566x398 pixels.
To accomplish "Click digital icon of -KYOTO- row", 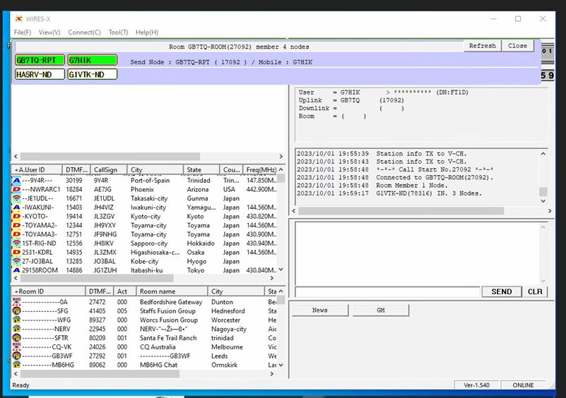I will [16, 217].
